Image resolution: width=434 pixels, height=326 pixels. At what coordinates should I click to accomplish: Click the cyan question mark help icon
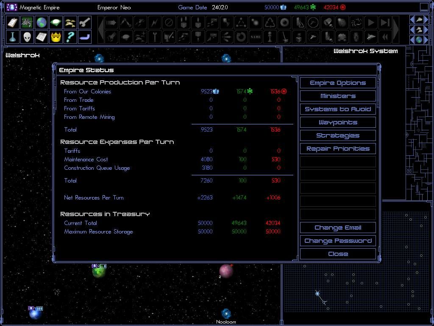tap(70, 37)
